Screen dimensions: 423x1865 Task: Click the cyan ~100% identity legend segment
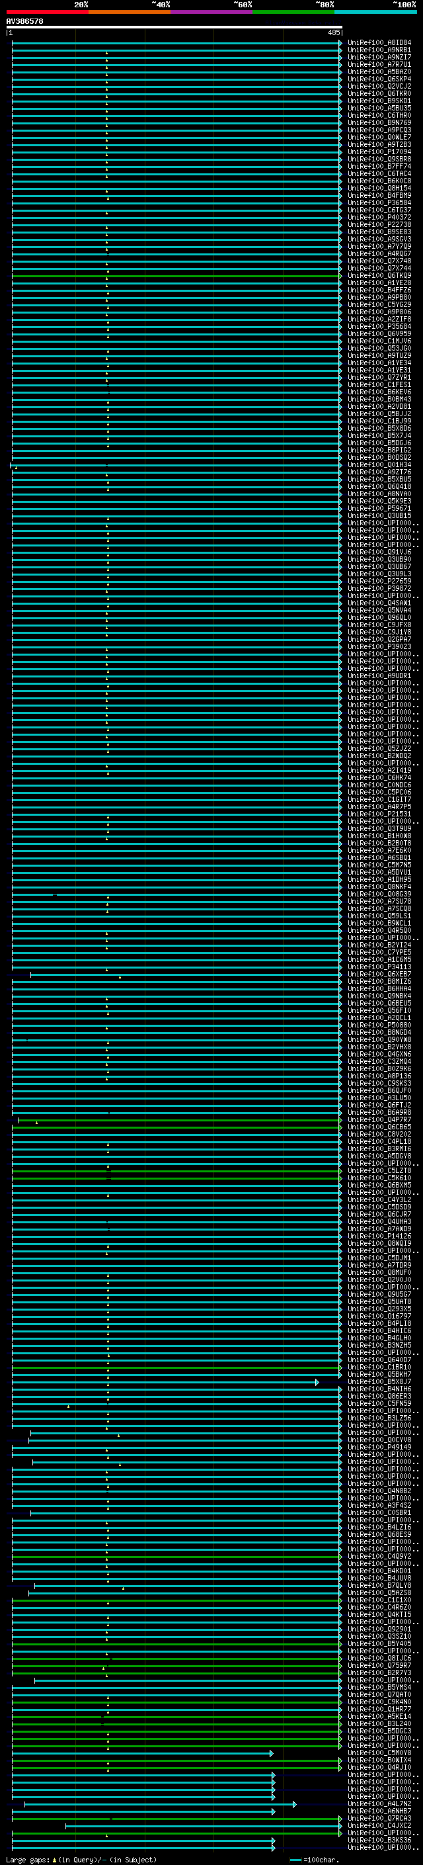point(375,12)
